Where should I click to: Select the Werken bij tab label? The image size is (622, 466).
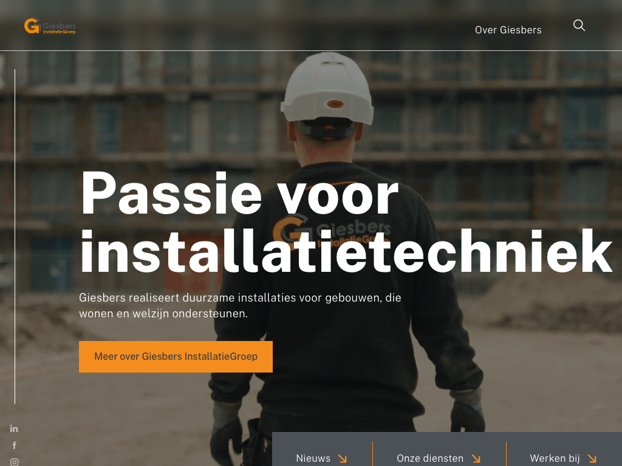pos(555,459)
